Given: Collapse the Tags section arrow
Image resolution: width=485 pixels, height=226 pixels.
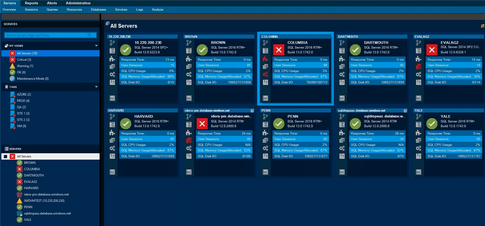Looking at the screenshot, I should [x=96, y=87].
